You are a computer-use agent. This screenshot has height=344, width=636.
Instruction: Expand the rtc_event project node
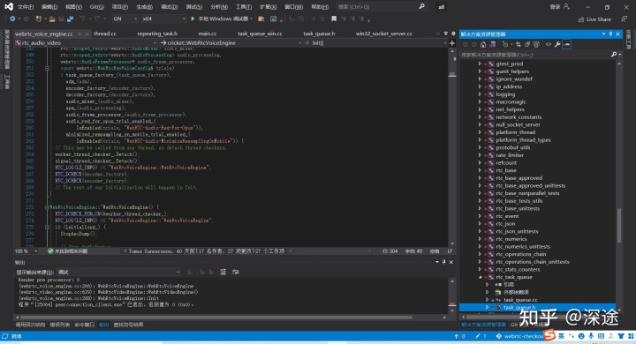[480, 216]
